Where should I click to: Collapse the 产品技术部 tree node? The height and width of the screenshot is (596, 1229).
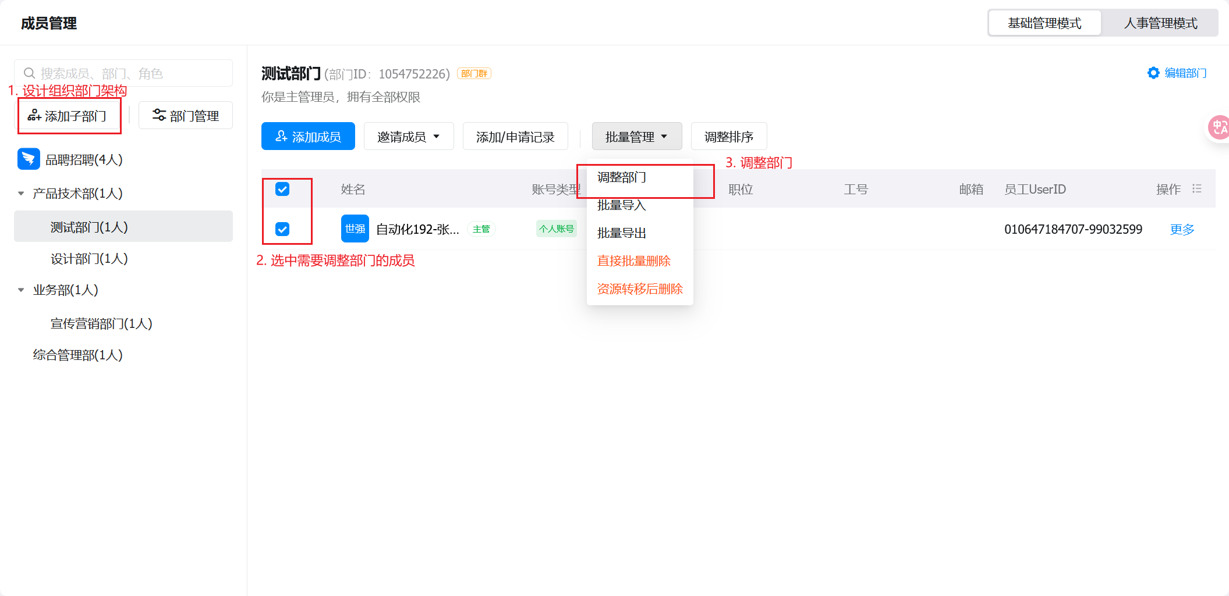click(x=21, y=194)
